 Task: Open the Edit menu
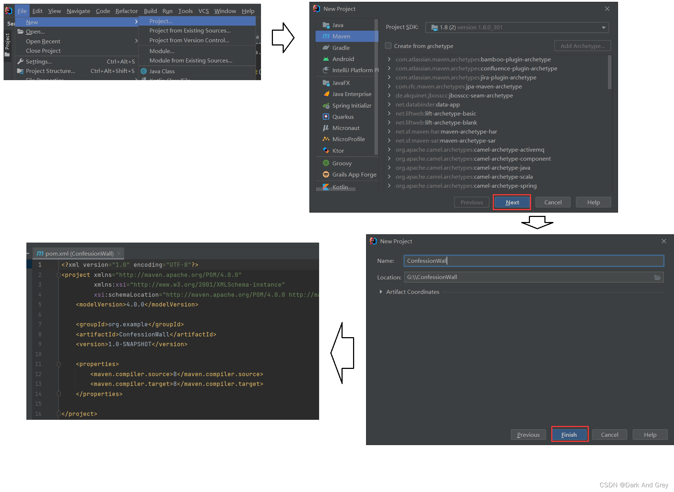coord(37,11)
